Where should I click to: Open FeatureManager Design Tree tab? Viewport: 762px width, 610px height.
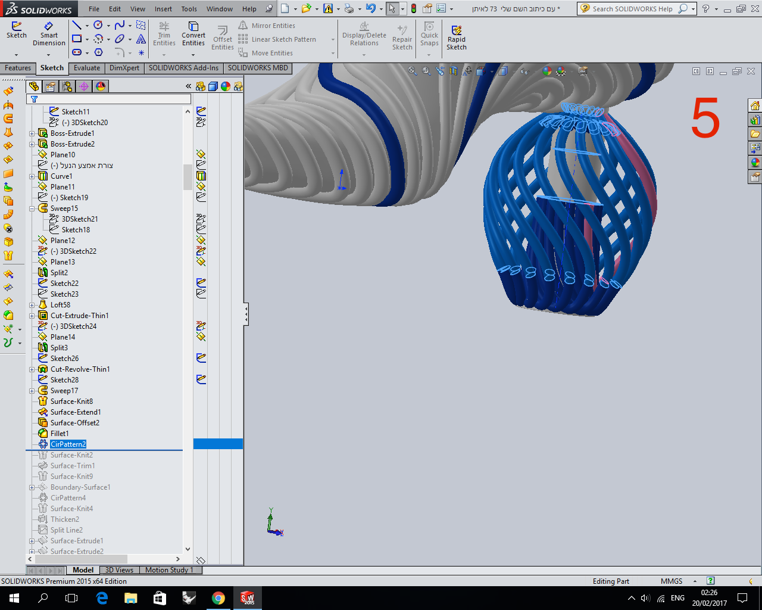coord(34,86)
